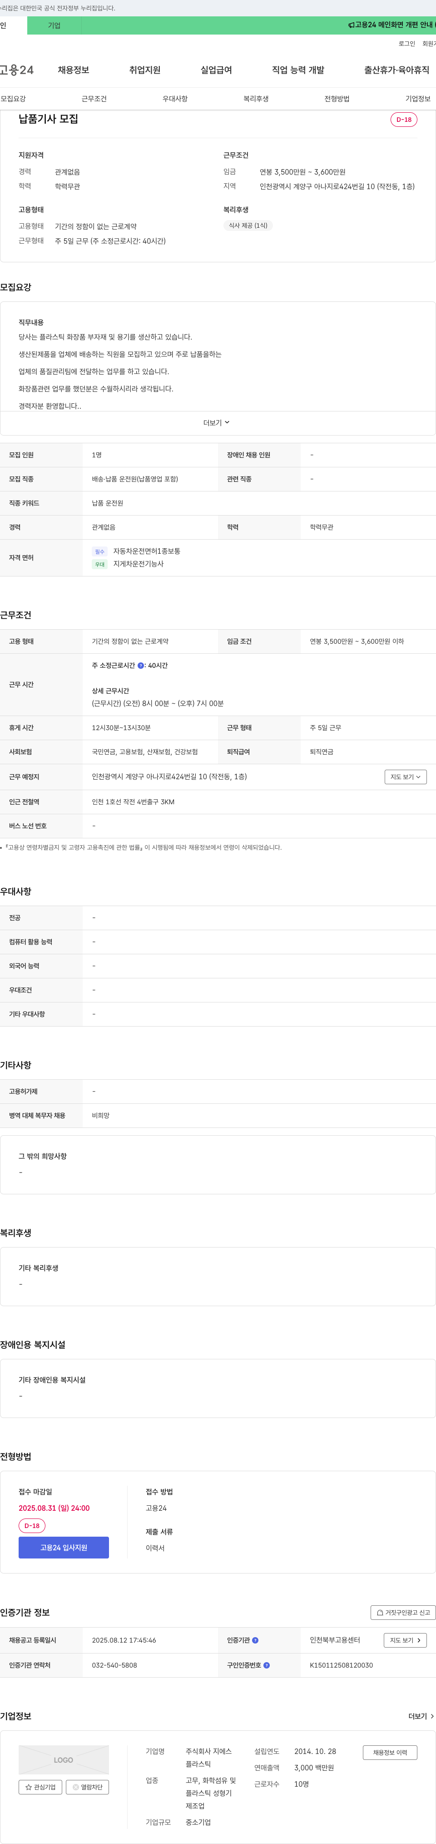Click the text '인천 1호선 작전 4번출구 3KM'
This screenshot has height=1844, width=436.
pyautogui.click(x=133, y=802)
